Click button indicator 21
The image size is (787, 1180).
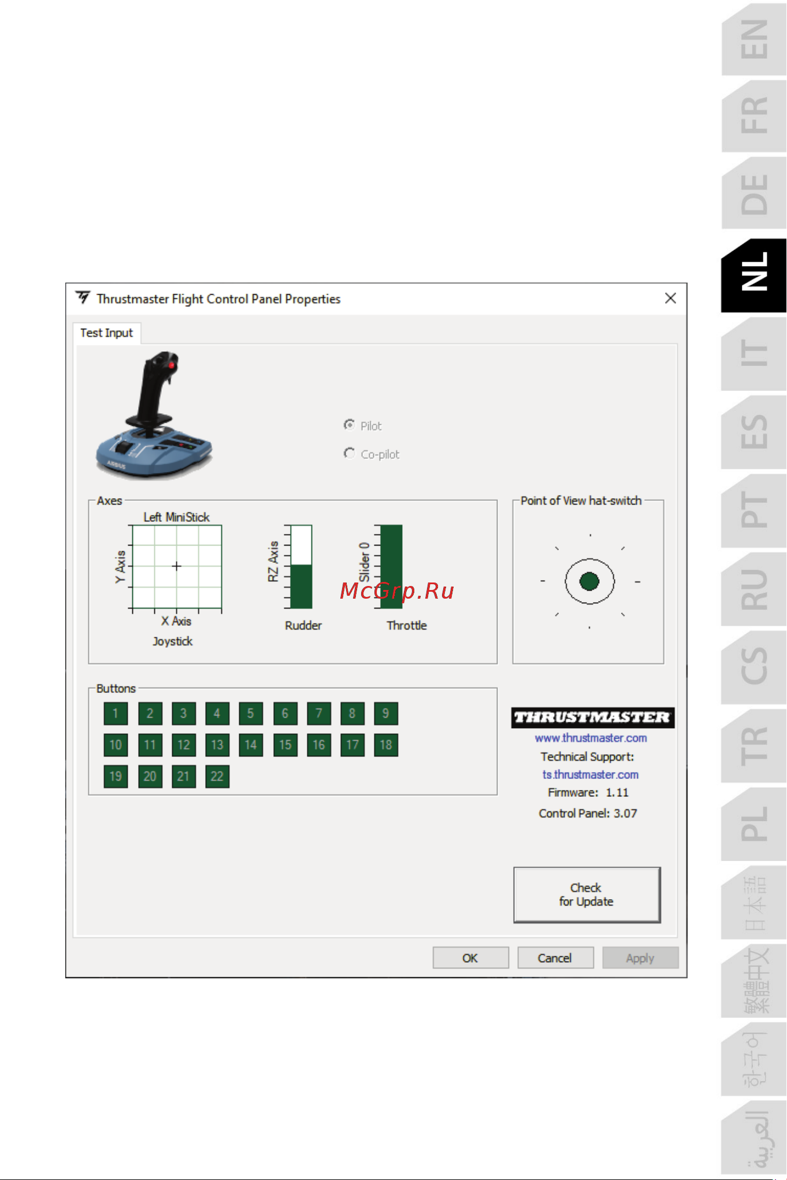pos(183,776)
